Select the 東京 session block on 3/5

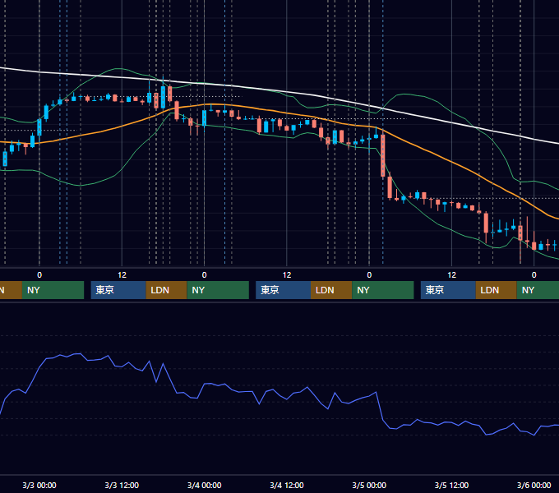click(448, 290)
